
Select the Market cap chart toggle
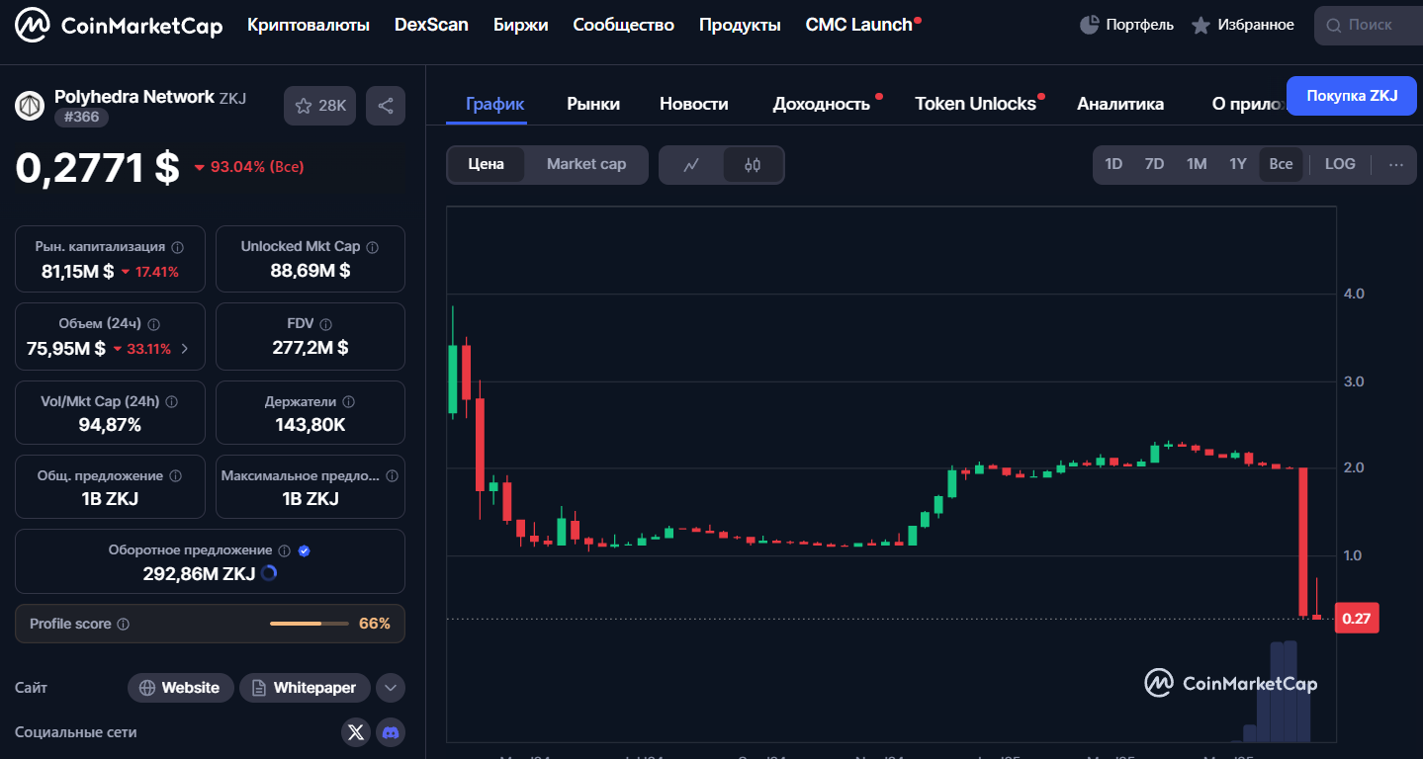click(x=586, y=164)
